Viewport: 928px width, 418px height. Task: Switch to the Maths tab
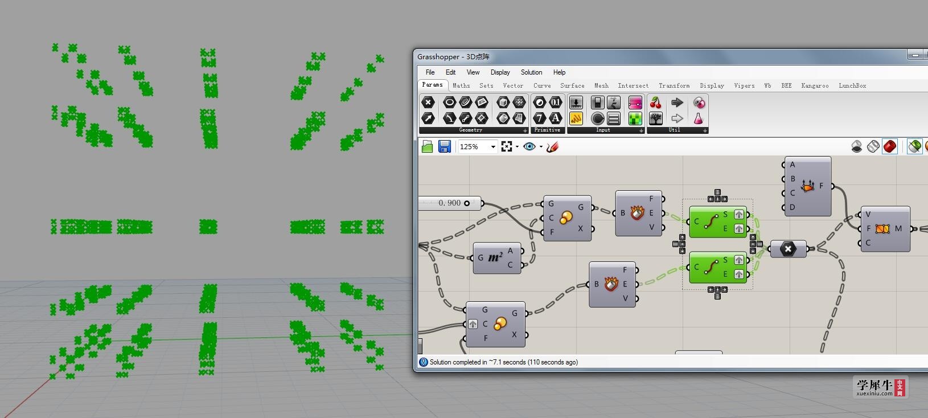click(x=461, y=85)
